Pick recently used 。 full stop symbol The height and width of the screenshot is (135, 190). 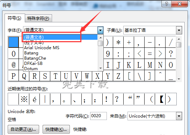[66, 99]
